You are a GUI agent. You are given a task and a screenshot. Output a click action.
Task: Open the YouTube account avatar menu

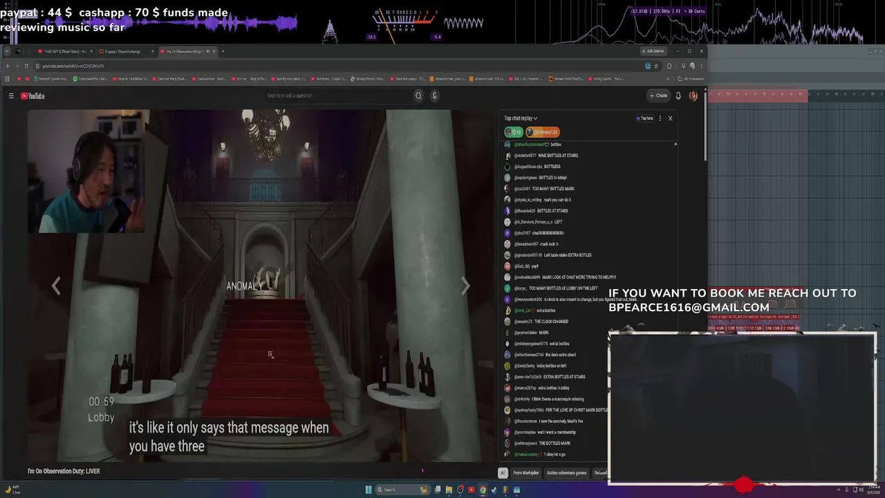(x=693, y=96)
